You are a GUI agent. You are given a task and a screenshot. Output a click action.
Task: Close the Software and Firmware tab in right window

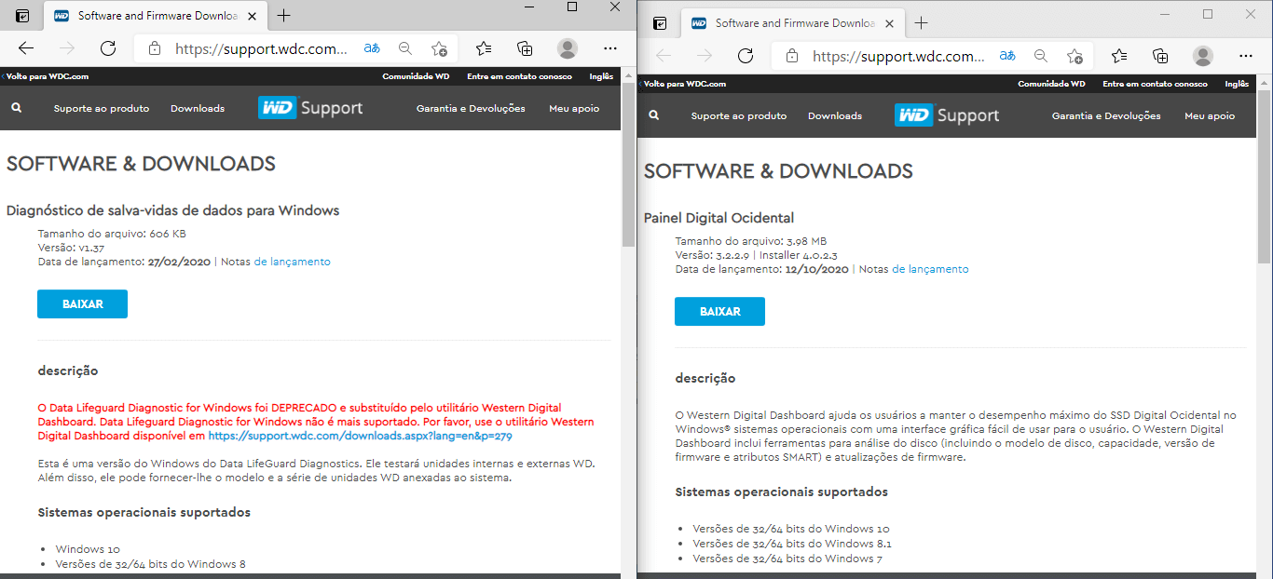891,23
